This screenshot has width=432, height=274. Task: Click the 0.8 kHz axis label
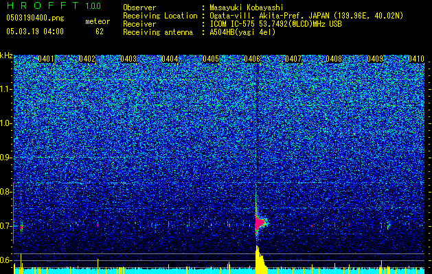pos(5,192)
